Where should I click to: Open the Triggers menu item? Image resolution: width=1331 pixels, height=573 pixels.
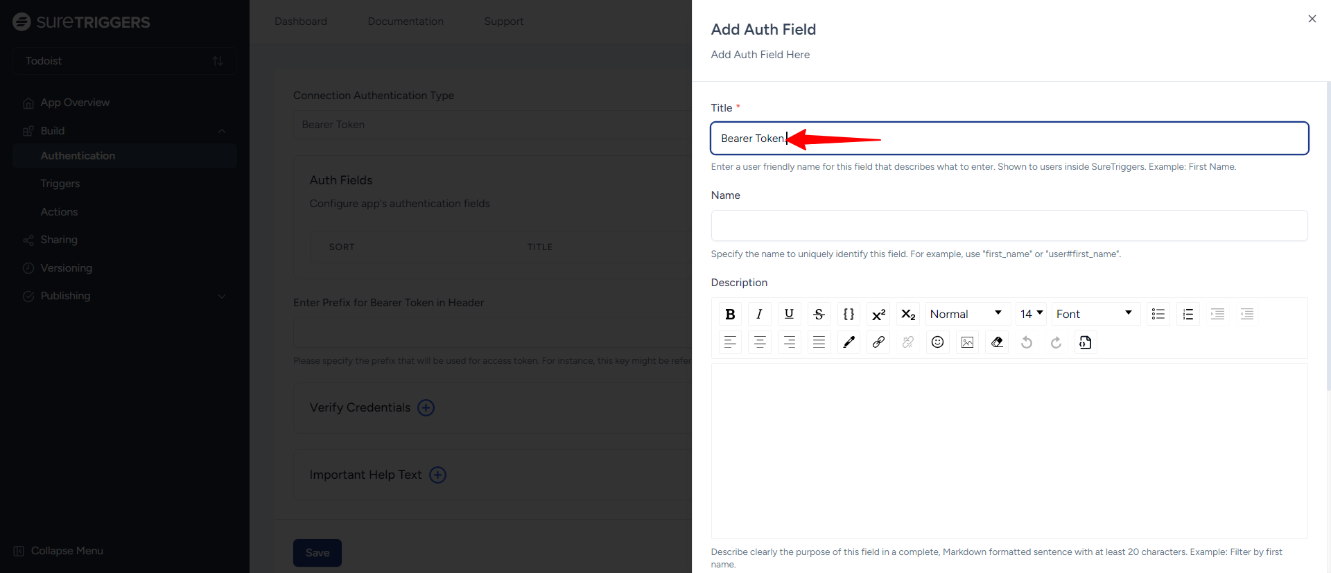pyautogui.click(x=60, y=184)
